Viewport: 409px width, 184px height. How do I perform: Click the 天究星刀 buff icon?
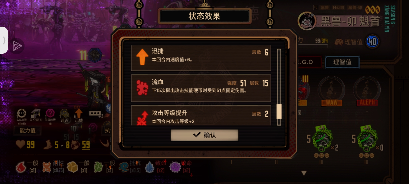click(36, 115)
